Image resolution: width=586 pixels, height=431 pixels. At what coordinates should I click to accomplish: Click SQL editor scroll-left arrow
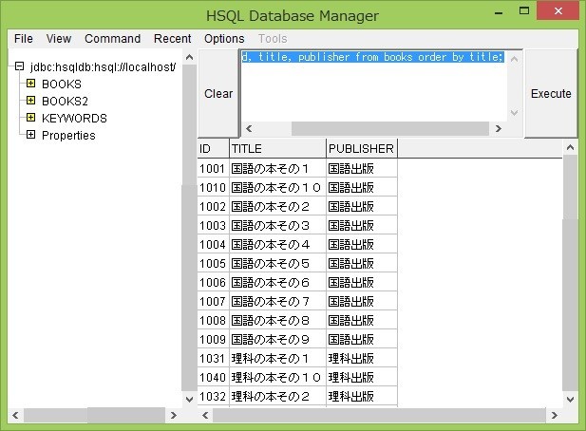(249, 128)
